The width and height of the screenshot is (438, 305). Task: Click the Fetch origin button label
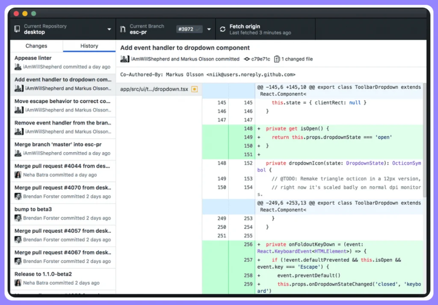[x=245, y=26]
